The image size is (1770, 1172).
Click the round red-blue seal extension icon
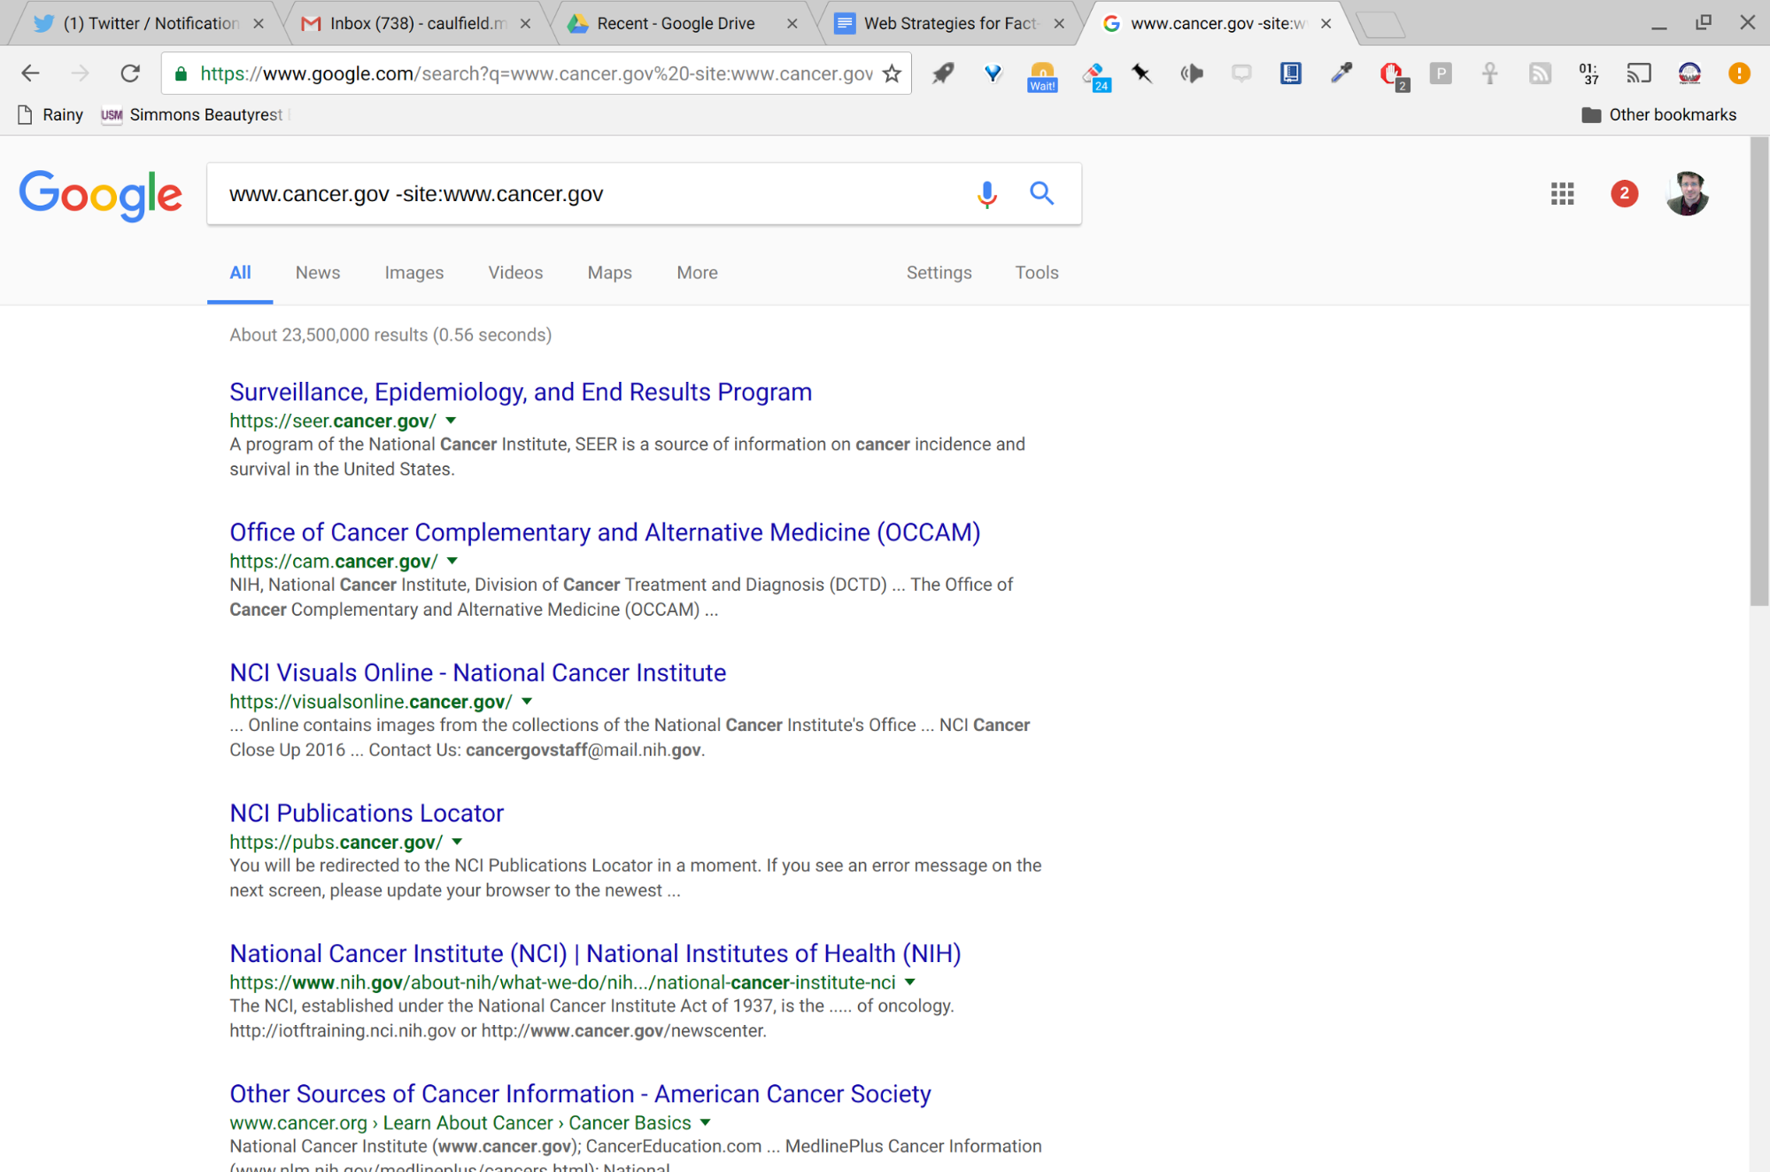[x=1689, y=74]
